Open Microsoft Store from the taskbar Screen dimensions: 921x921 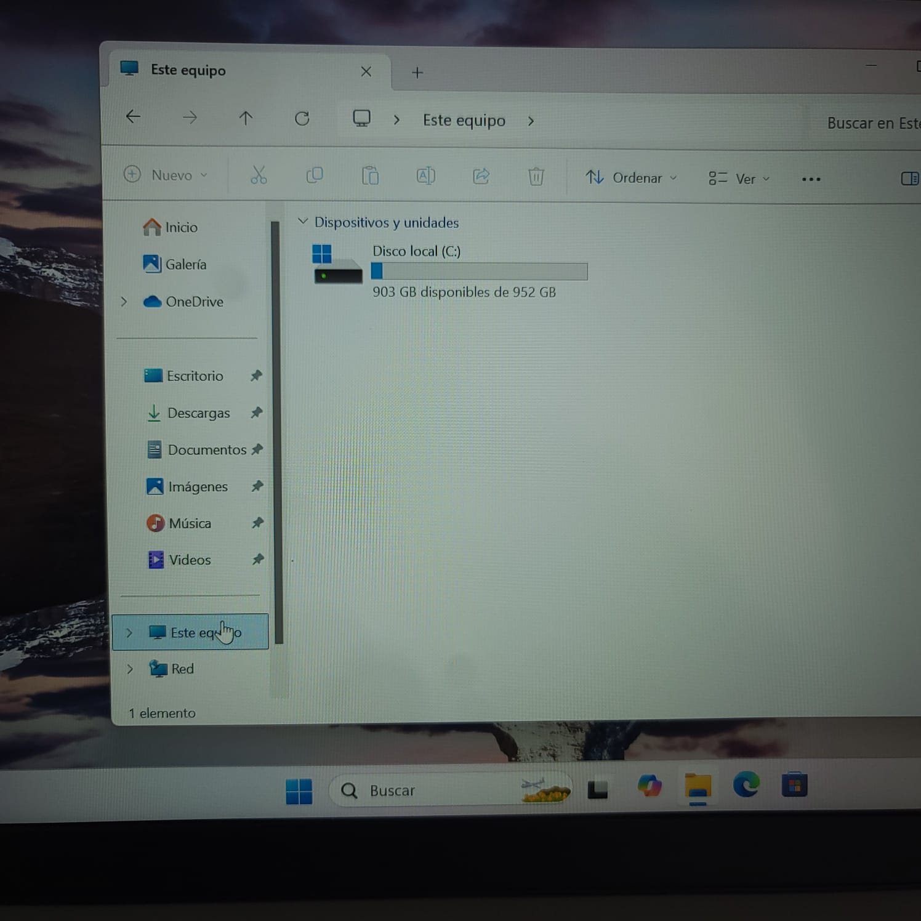(x=794, y=784)
